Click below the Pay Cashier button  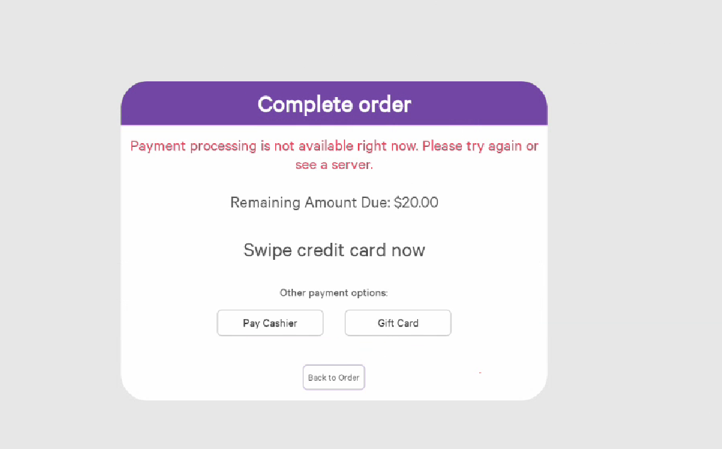click(270, 350)
